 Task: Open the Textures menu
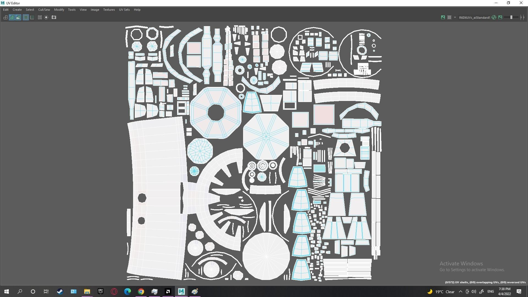(x=109, y=10)
